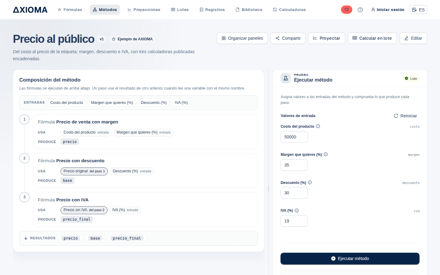This screenshot has width=440, height=275.
Task: Click info icon next to IVA (%)
Action: tap(297, 211)
